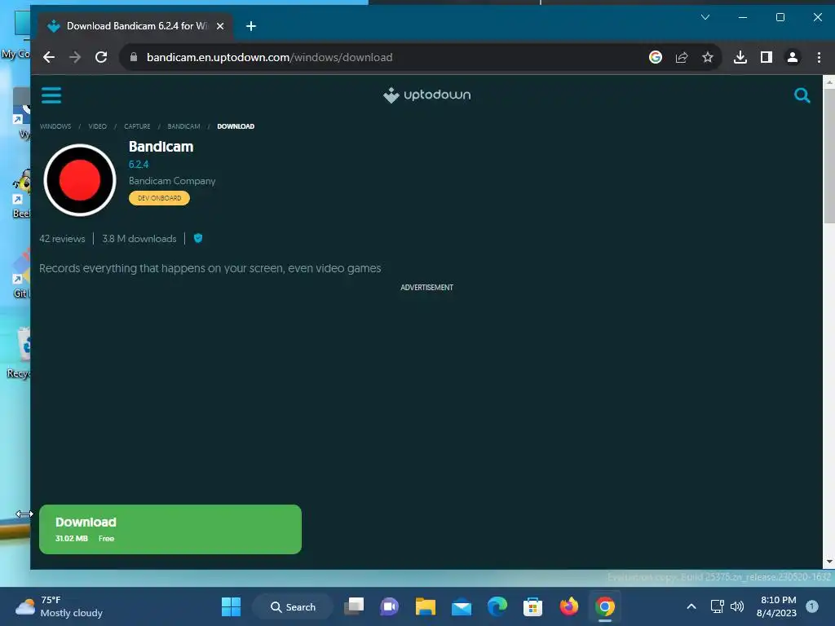Open a new browser tab

(251, 26)
